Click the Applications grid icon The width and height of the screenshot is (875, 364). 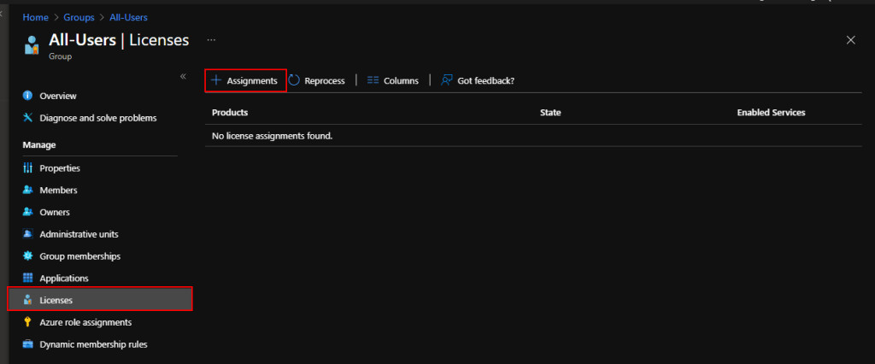(27, 278)
